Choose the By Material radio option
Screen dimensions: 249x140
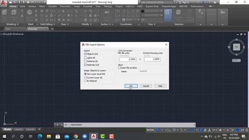pyautogui.click(x=85, y=81)
